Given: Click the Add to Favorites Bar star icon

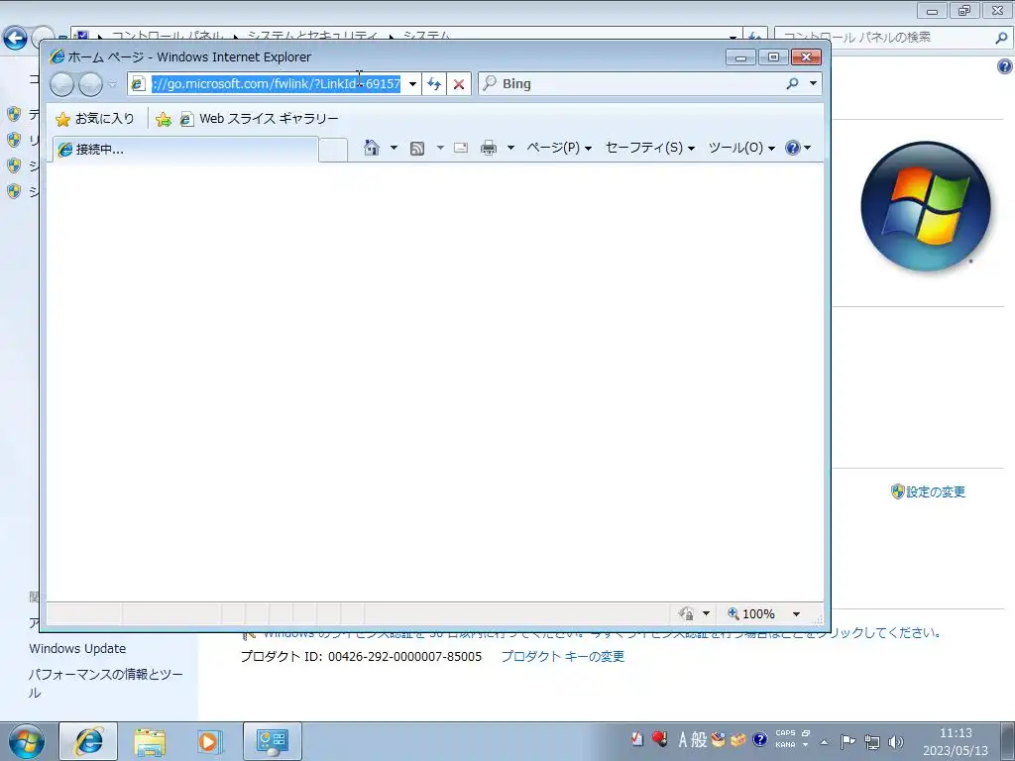Looking at the screenshot, I should [164, 119].
